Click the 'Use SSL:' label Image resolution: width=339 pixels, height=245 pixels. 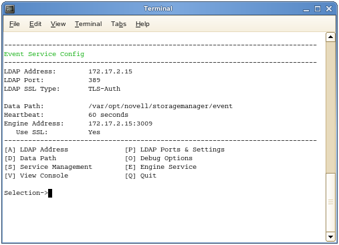(32, 132)
